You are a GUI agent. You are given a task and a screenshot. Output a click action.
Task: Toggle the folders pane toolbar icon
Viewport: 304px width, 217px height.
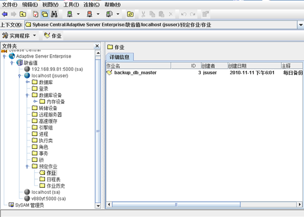pos(45,14)
